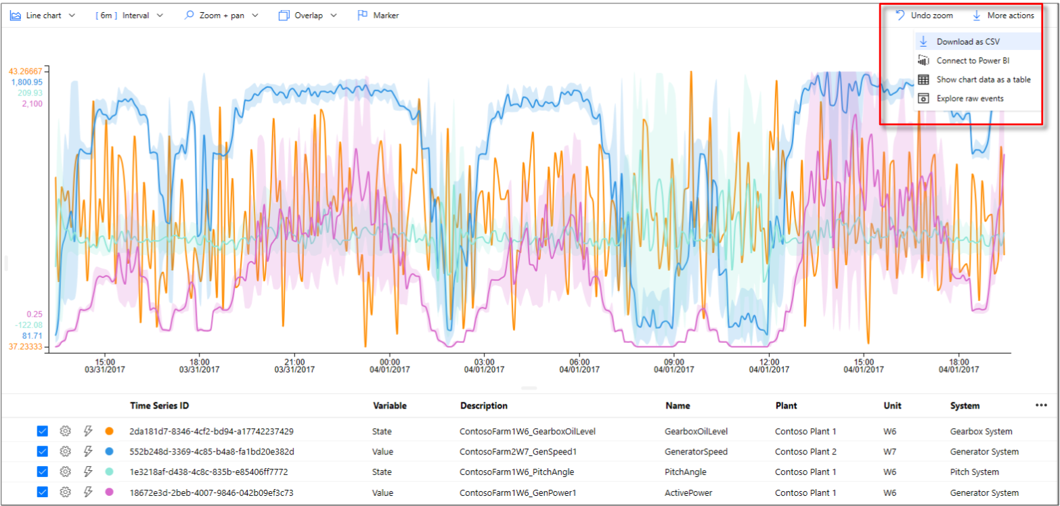Screen dimensions: 1060x506
Task: Open the Overlap dropdown
Action: (308, 15)
